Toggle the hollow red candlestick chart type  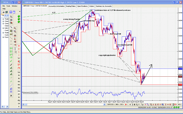pyautogui.click(x=19, y=49)
